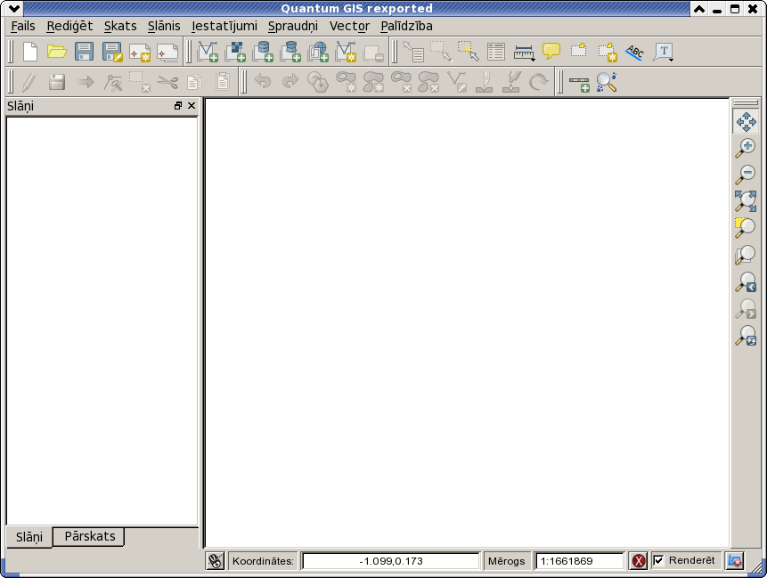Activate the Select Features rectangle tool
Screen dimensions: 767x578
pos(441,52)
